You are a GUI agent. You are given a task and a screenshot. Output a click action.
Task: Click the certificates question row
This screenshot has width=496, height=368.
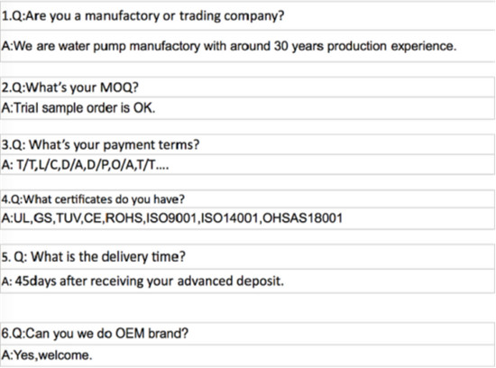[x=247, y=199]
